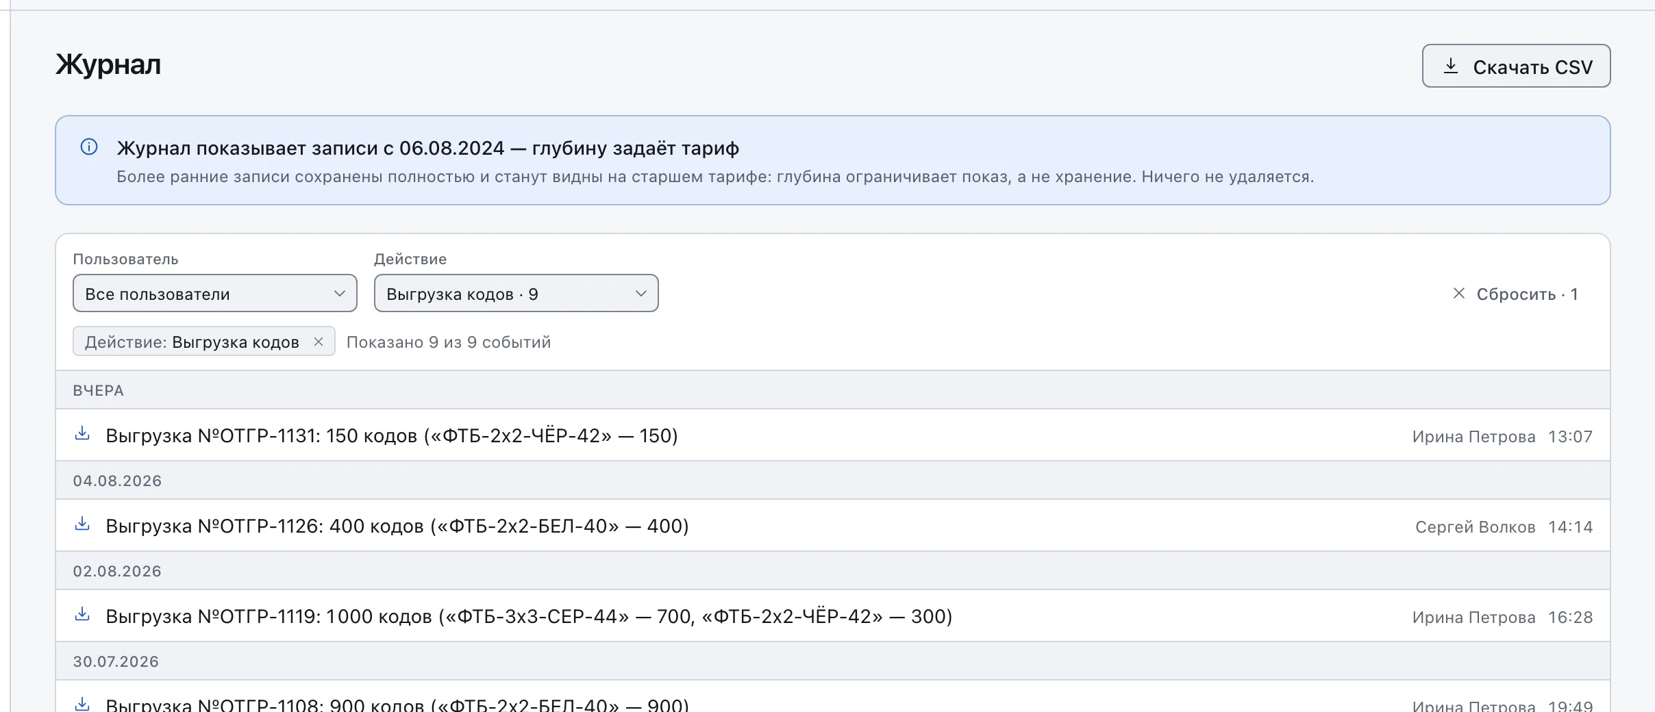
Task: Click «Ирина Петрова» on the ОТГР-1131 row
Action: point(1473,436)
